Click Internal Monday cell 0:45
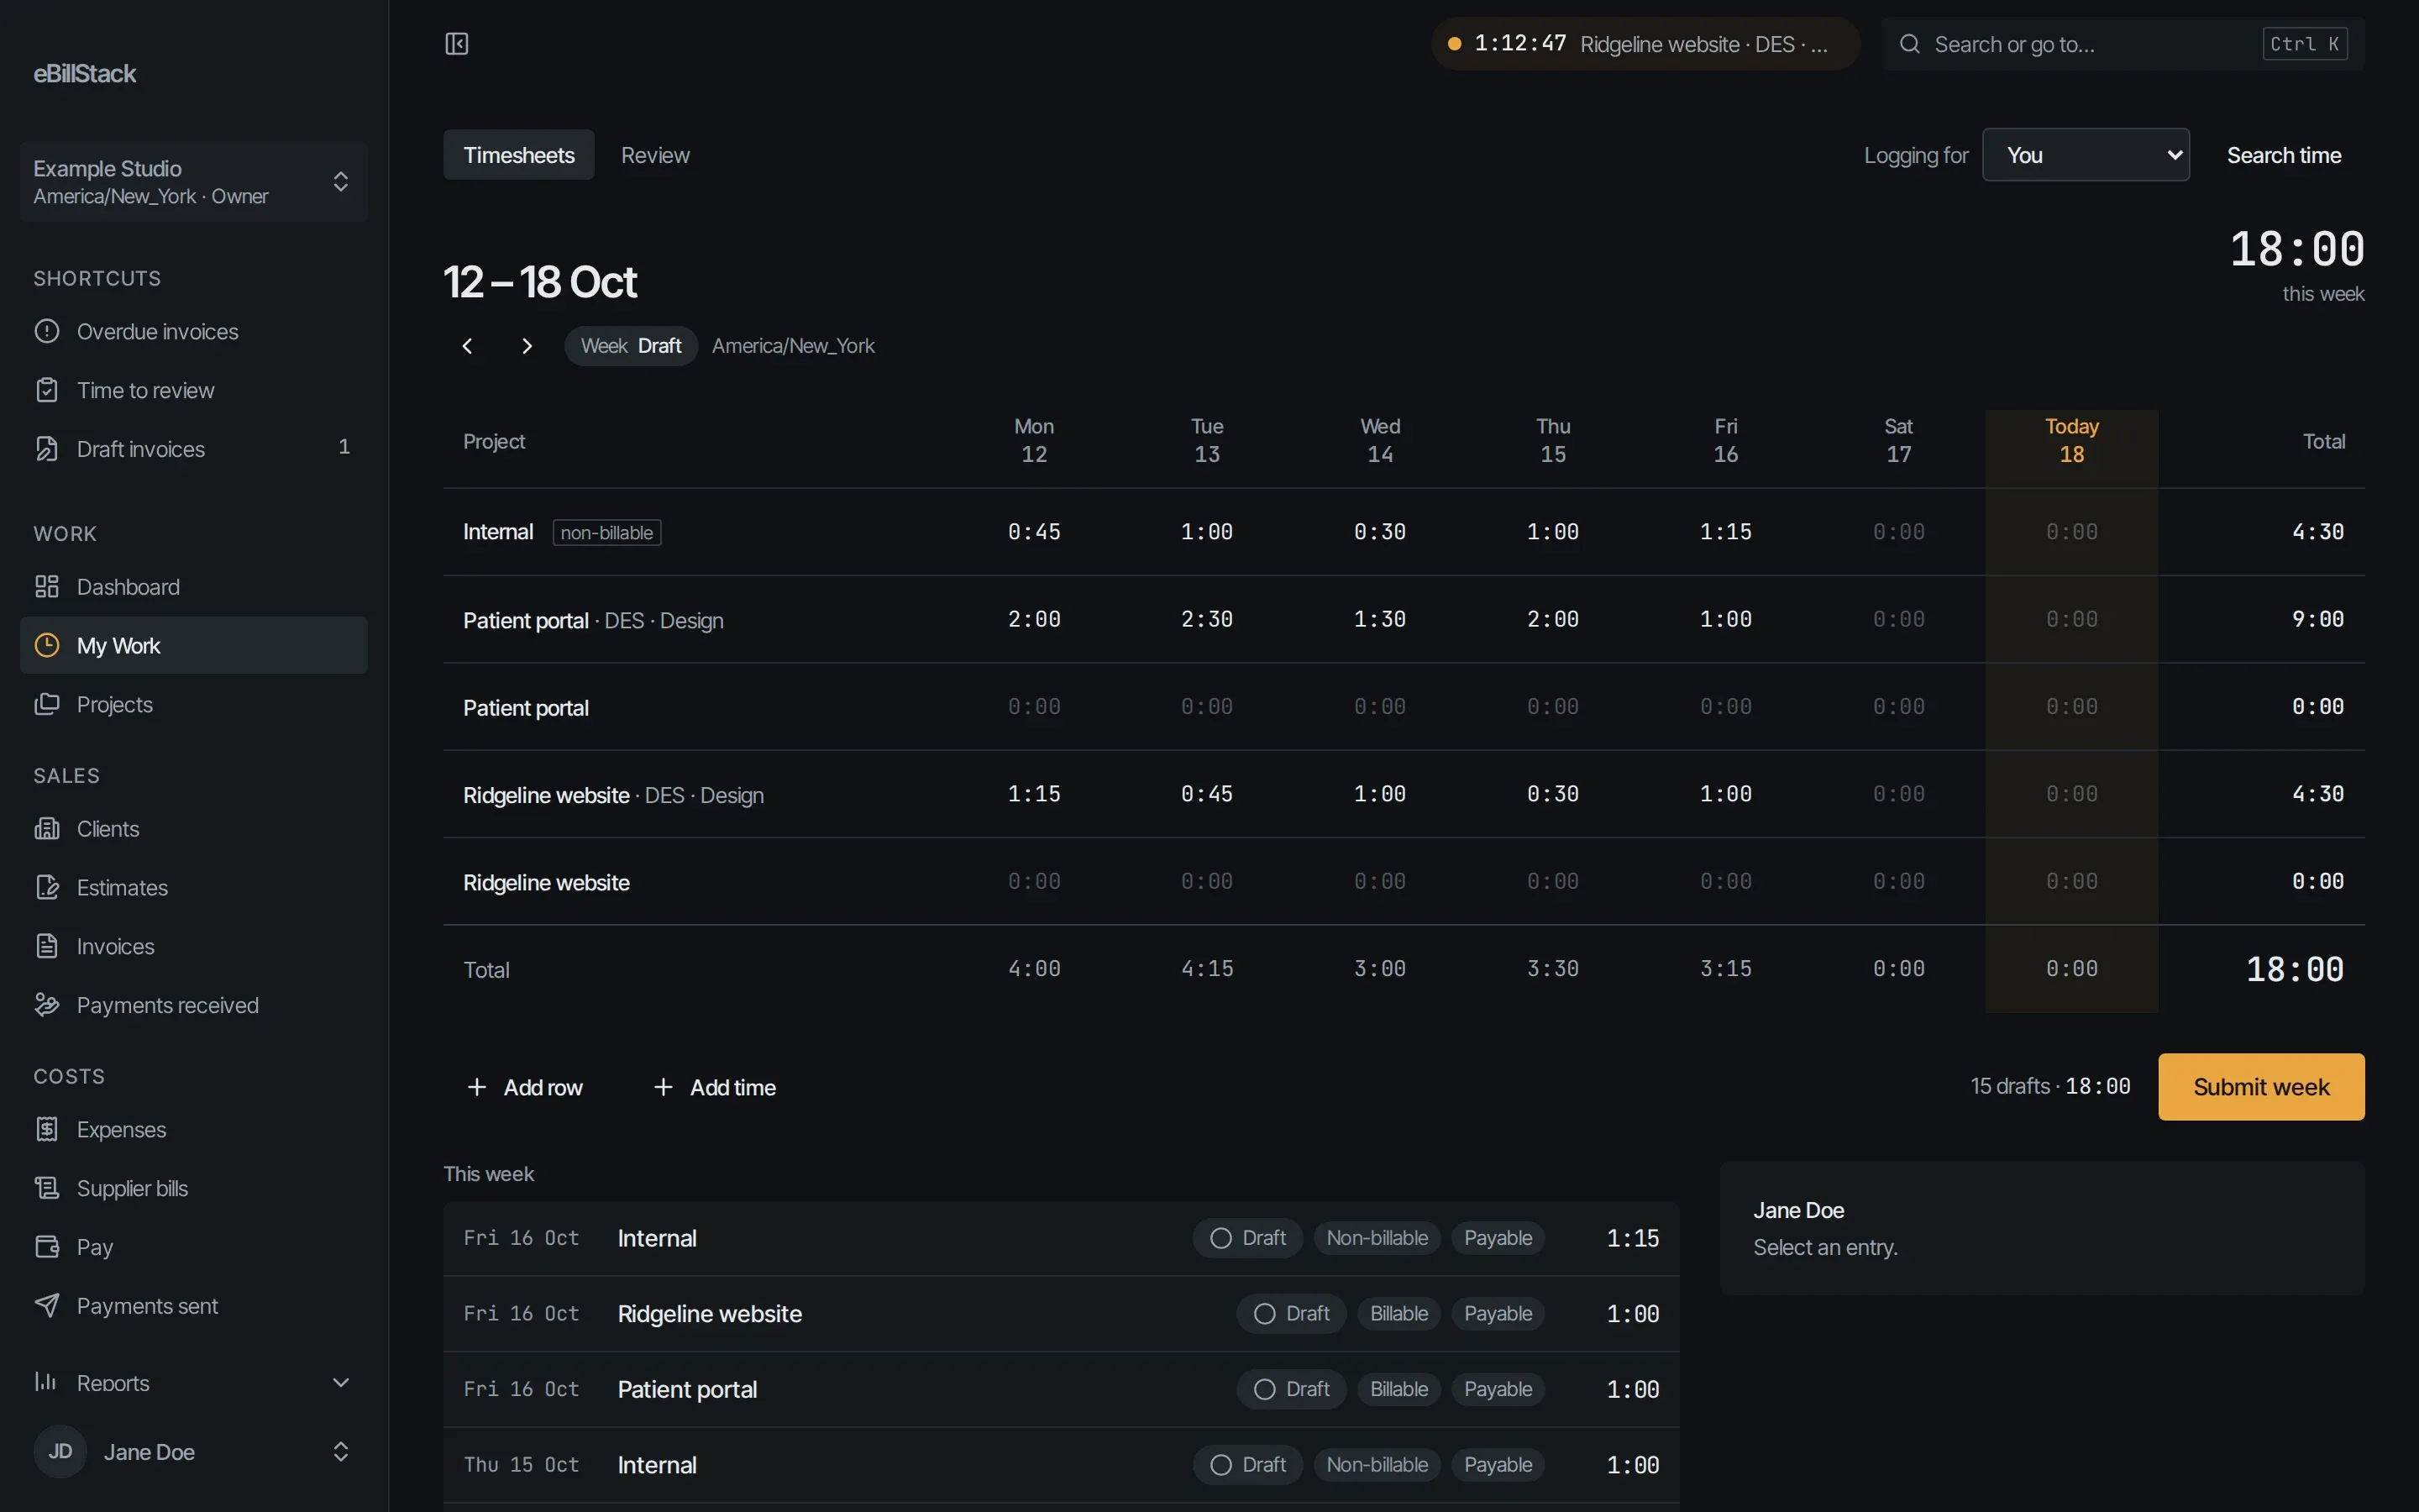2419x1512 pixels. click(1034, 532)
